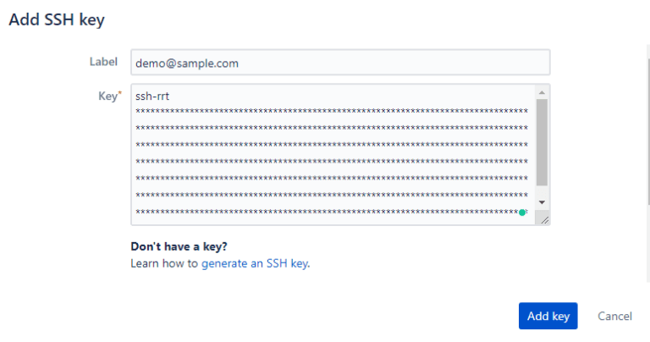Click the Key field caption
The width and height of the screenshot is (650, 342).
[107, 97]
